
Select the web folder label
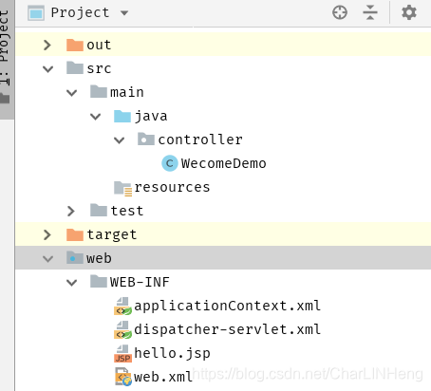(99, 258)
